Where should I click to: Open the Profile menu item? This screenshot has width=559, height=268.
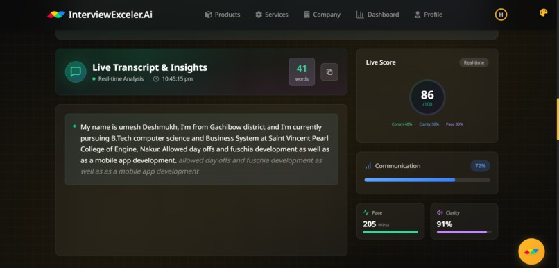click(x=428, y=15)
